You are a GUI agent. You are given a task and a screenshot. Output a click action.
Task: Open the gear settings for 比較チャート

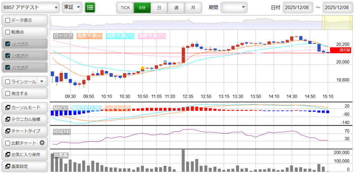pyautogui.click(x=42, y=143)
